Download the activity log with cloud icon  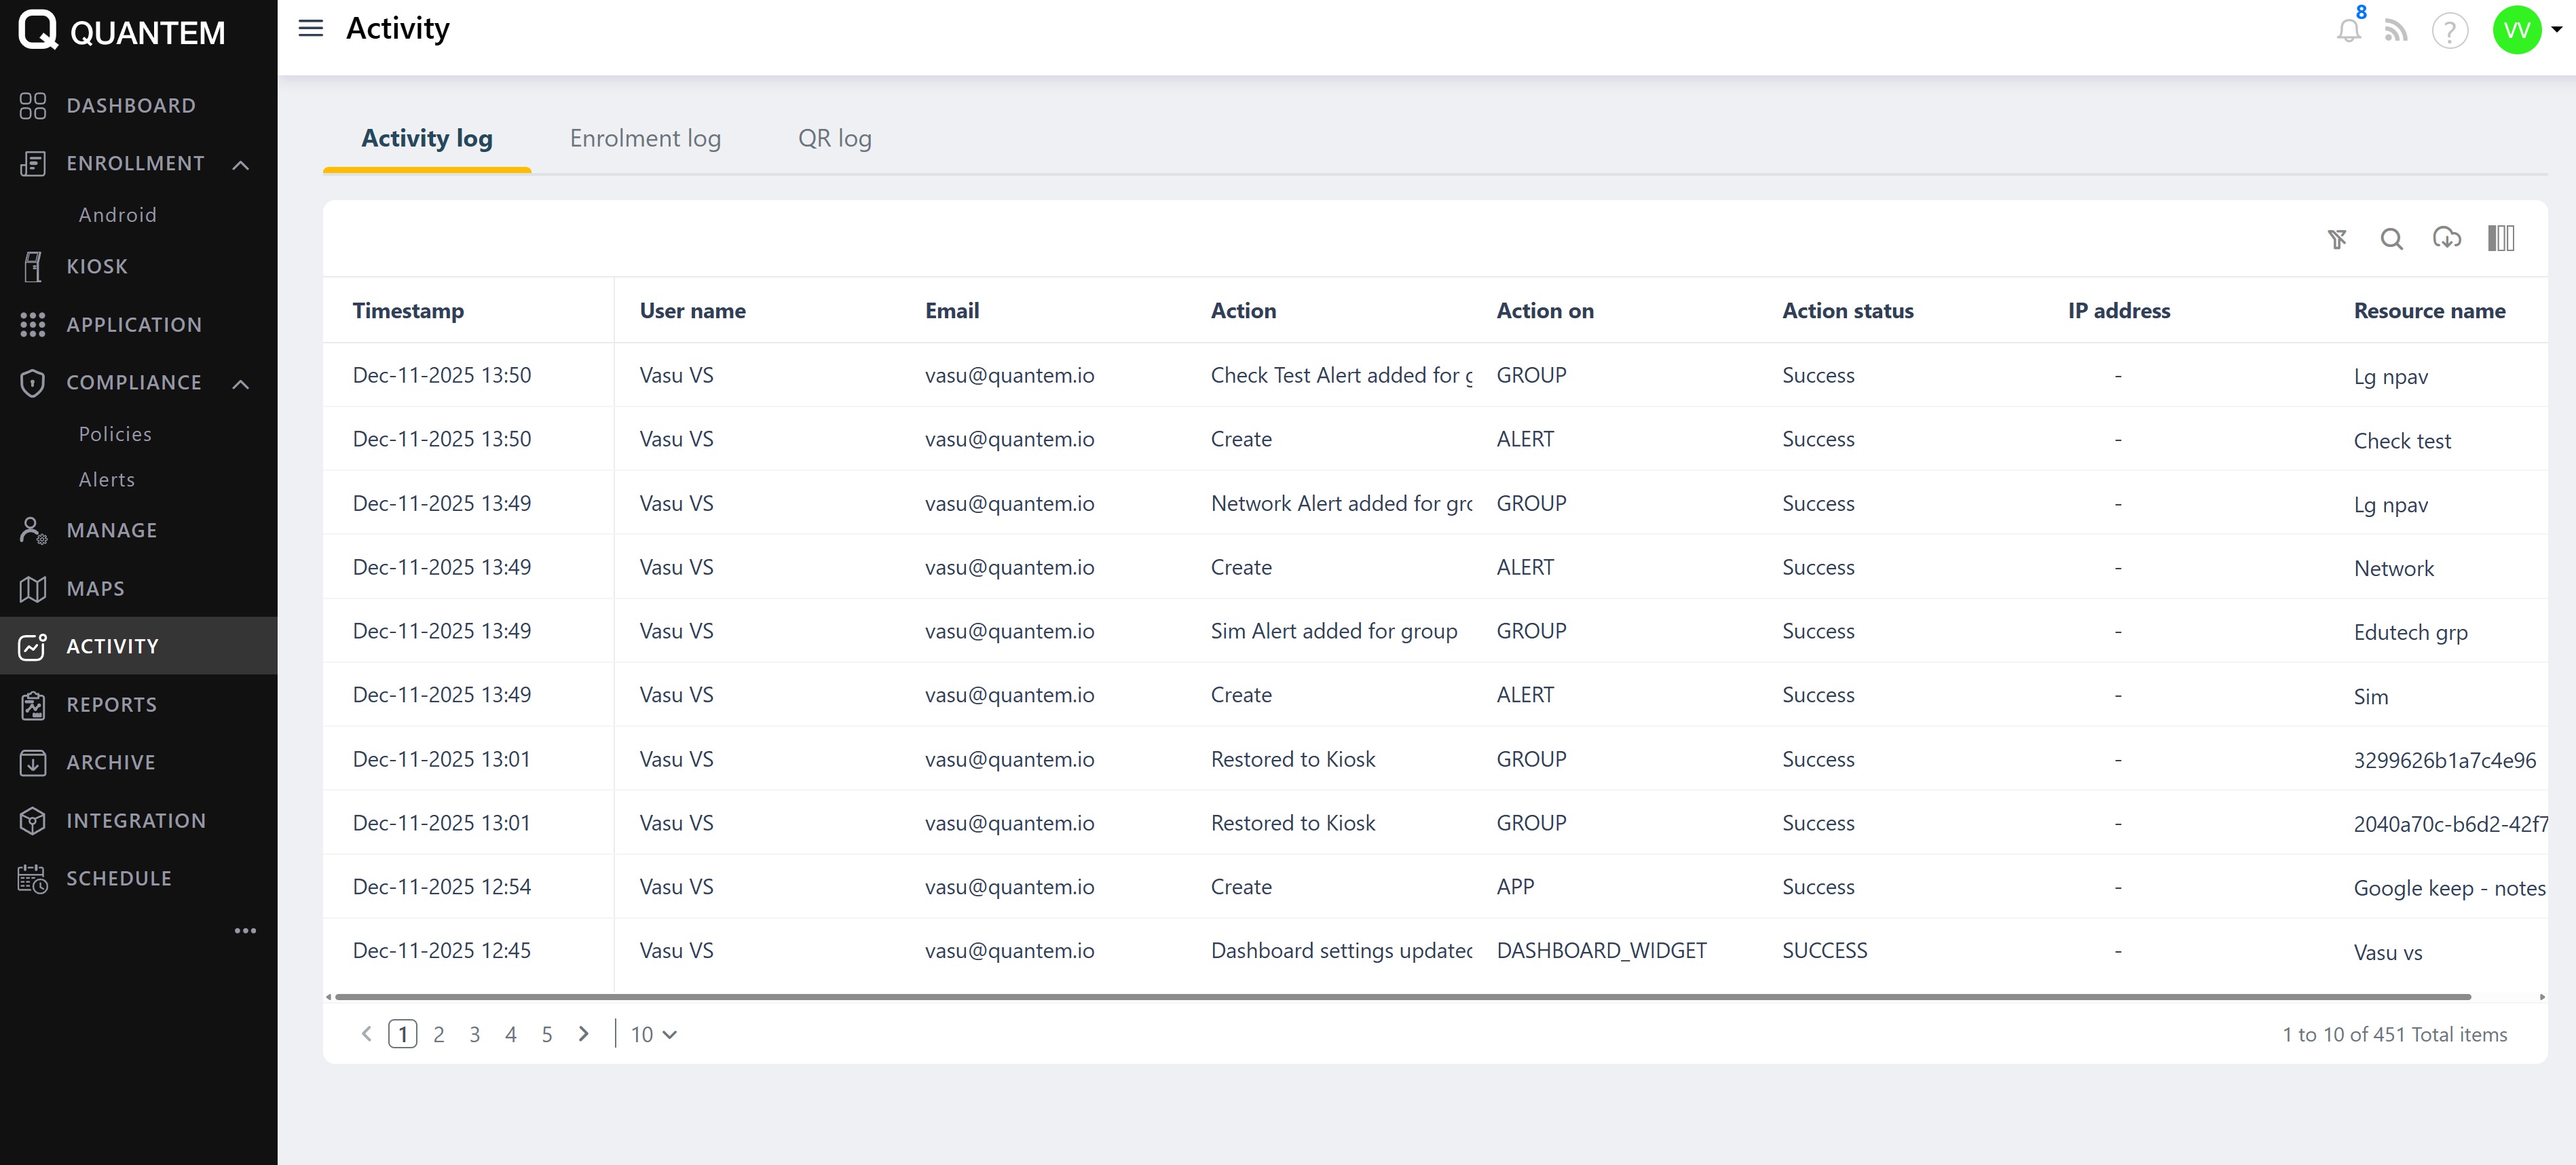click(x=2446, y=239)
